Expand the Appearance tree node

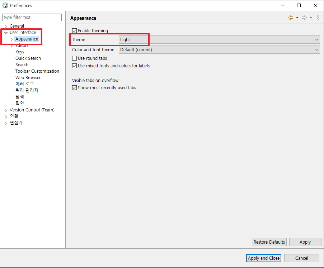(11, 39)
